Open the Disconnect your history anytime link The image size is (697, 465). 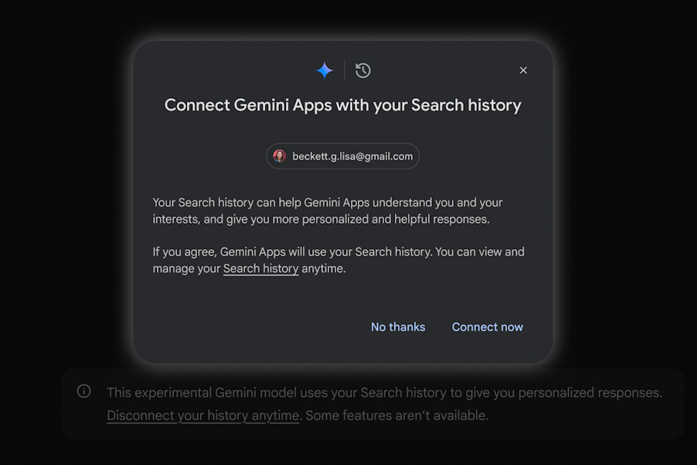click(202, 415)
